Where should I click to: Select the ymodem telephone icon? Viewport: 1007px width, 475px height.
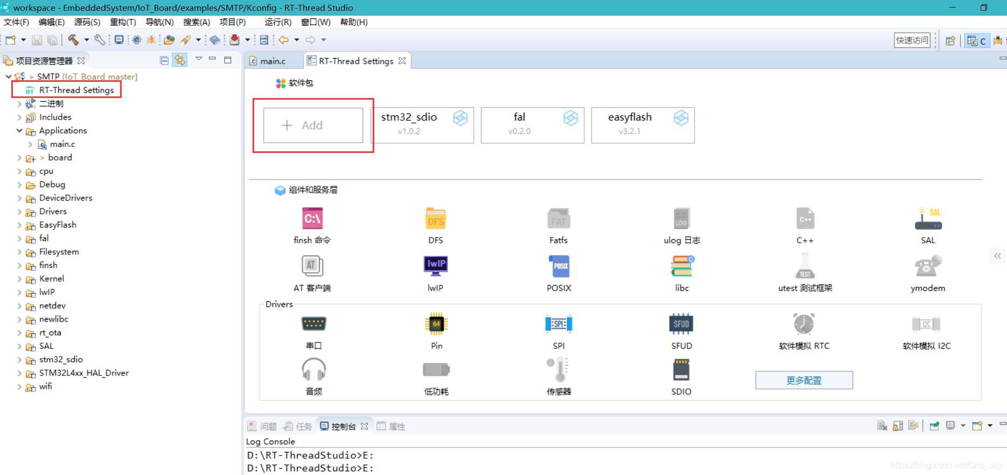tap(928, 266)
